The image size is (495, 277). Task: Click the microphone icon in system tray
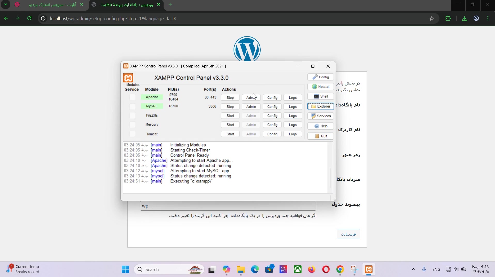(424, 269)
